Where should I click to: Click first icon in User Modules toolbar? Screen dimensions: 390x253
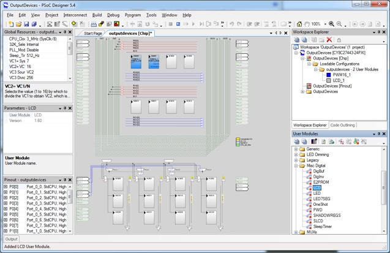296,142
